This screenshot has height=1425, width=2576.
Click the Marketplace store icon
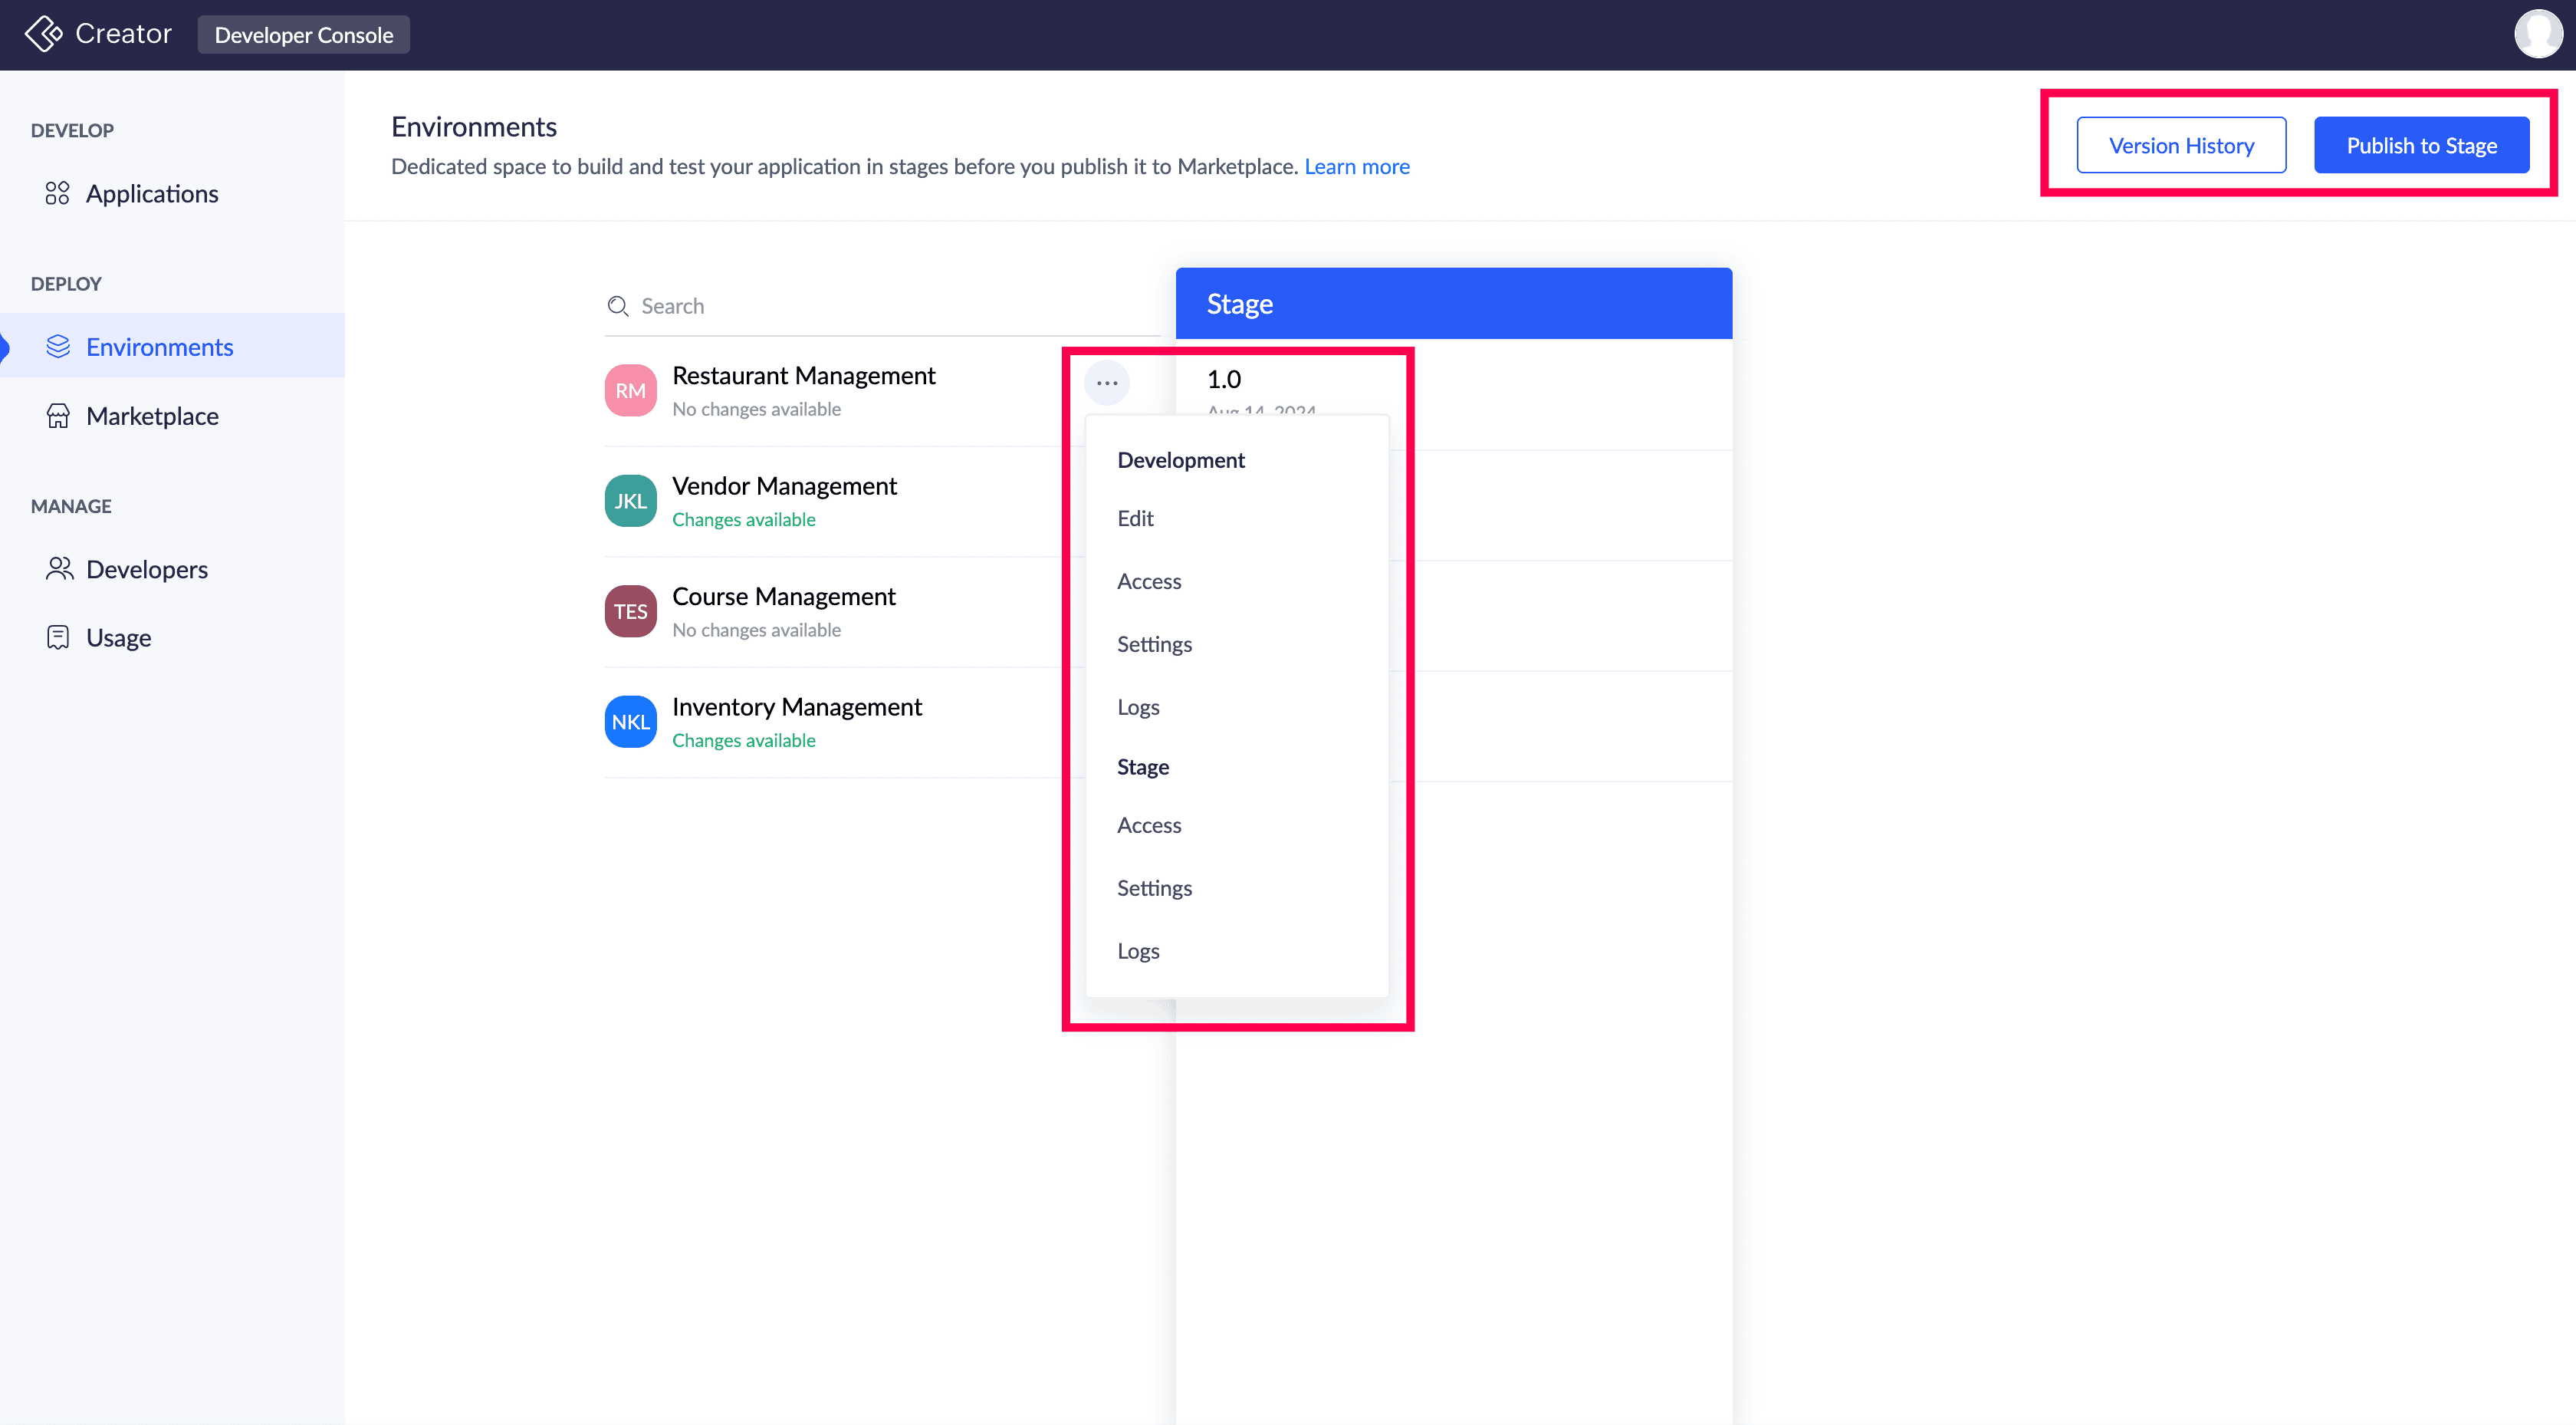pos(58,415)
